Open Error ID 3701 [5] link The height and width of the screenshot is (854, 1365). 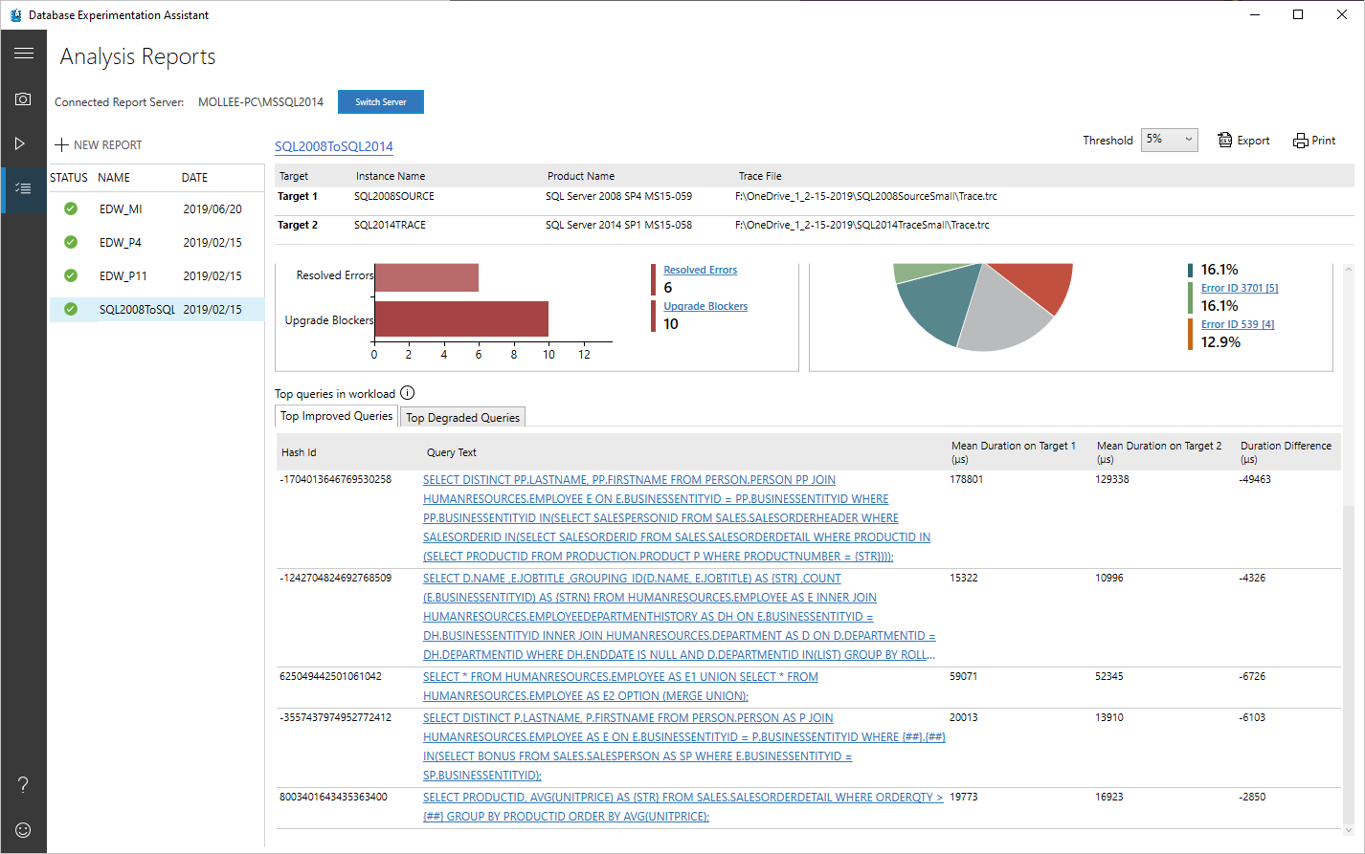click(1240, 288)
